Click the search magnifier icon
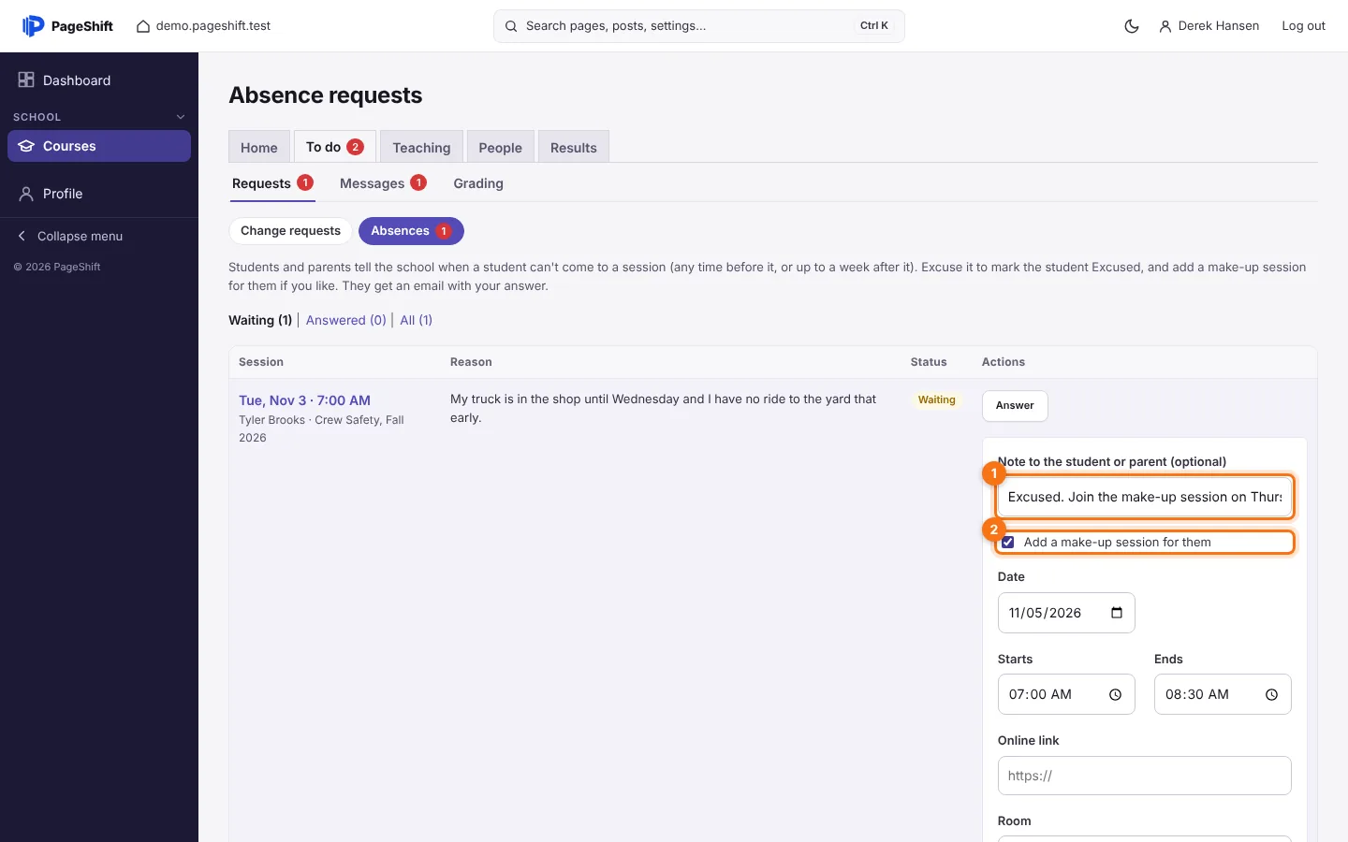 pos(511,26)
